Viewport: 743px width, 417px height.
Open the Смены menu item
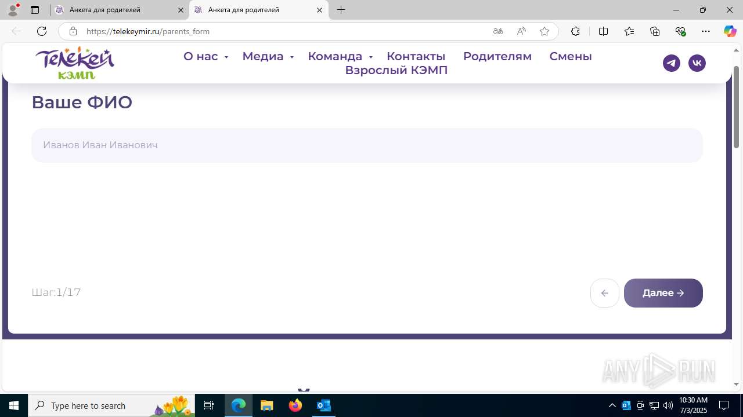(x=571, y=56)
